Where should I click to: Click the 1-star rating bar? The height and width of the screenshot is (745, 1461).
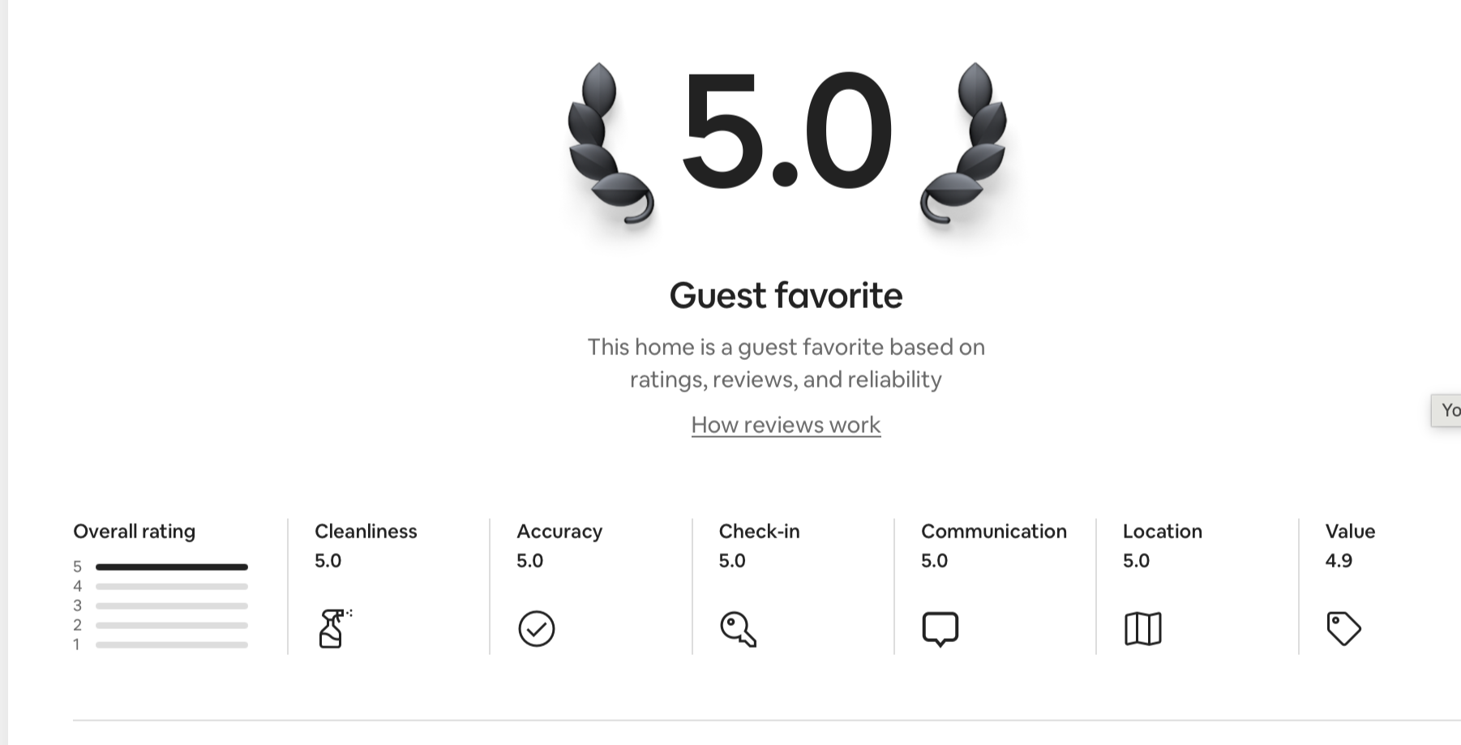(171, 644)
